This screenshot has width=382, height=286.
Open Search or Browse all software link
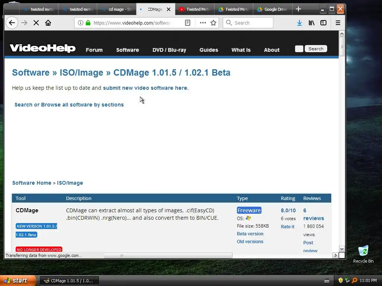(69, 105)
